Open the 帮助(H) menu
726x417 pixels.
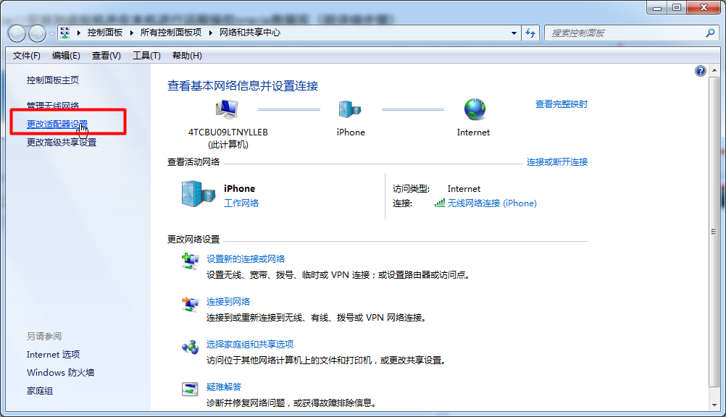pos(187,56)
